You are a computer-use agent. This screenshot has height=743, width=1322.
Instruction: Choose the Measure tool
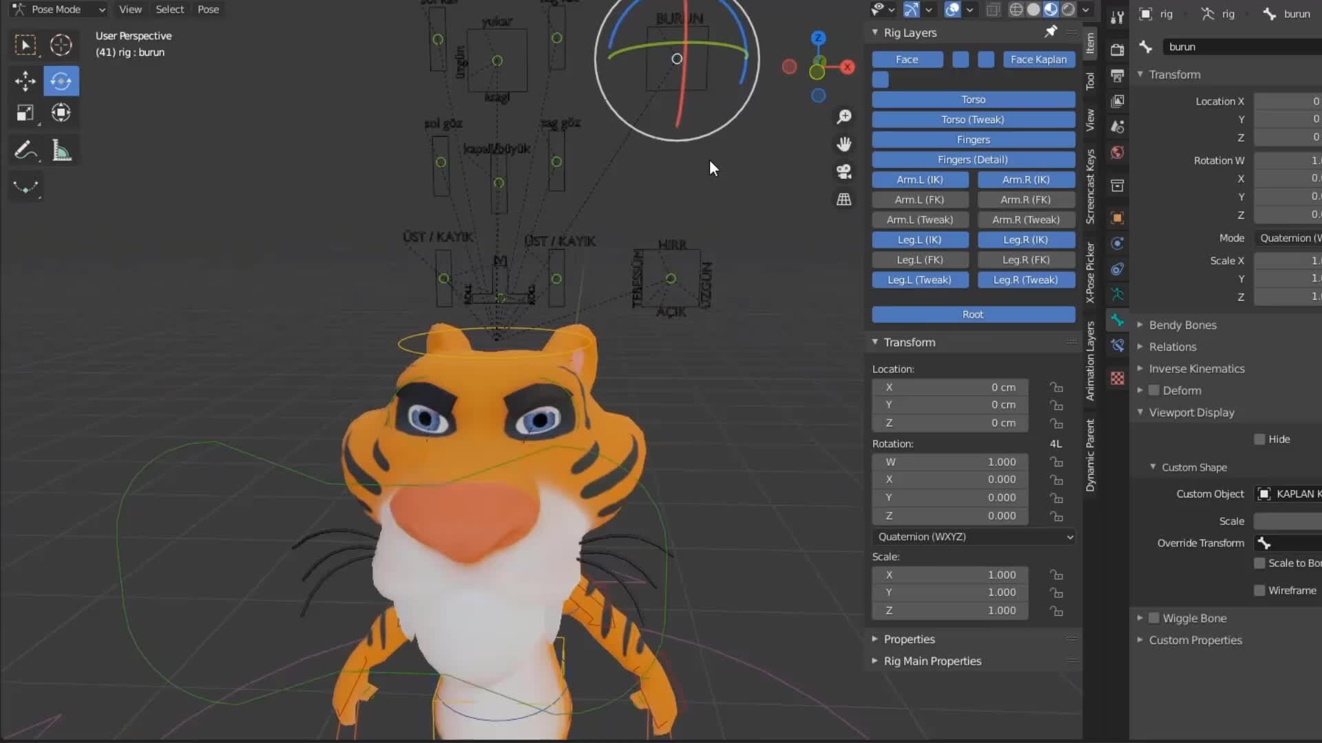[x=61, y=150]
